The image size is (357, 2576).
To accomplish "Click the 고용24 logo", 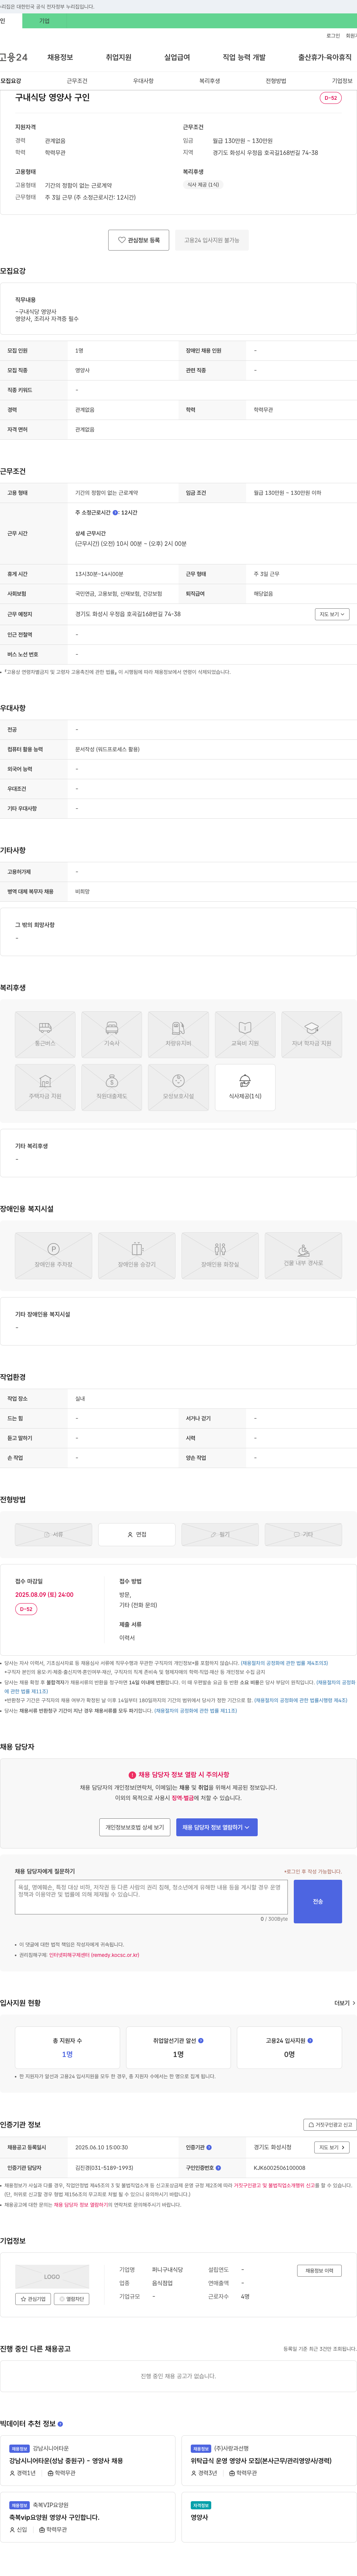I will point(14,57).
